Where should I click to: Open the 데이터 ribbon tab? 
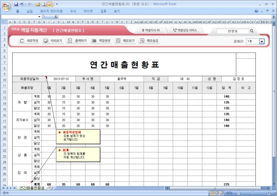click(x=88, y=11)
